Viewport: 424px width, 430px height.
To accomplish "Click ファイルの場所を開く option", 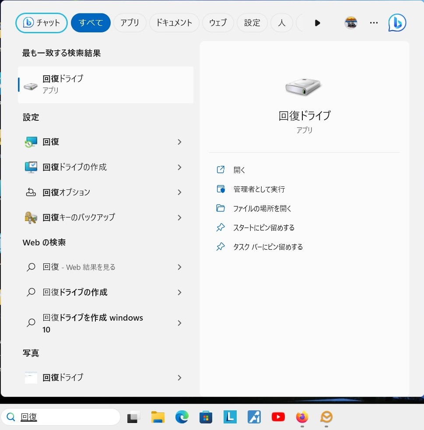I will (x=262, y=209).
